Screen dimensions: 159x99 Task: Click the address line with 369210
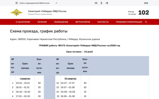[55, 39]
